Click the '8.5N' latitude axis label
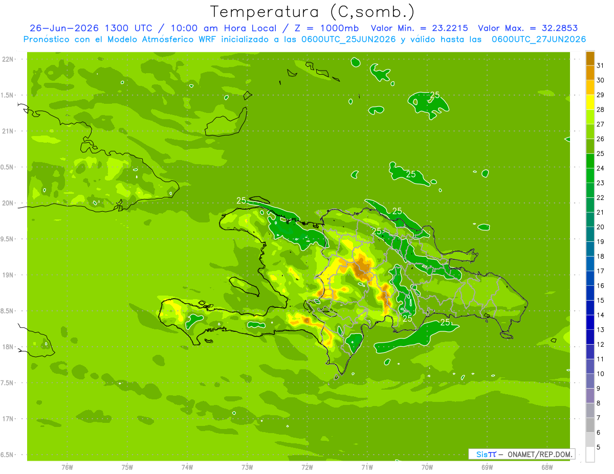Viewport: 614px width, 474px height. coord(8,311)
